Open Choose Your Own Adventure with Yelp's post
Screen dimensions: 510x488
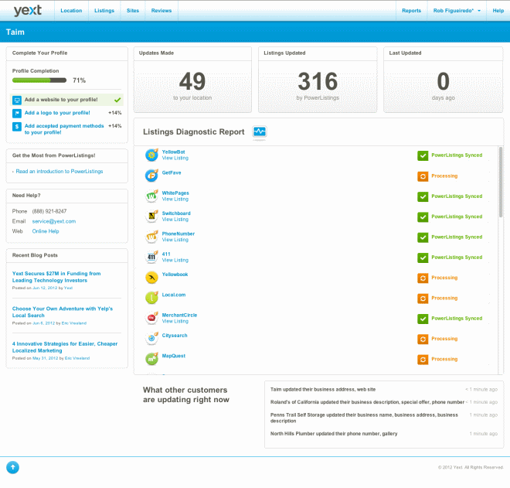[63, 312]
